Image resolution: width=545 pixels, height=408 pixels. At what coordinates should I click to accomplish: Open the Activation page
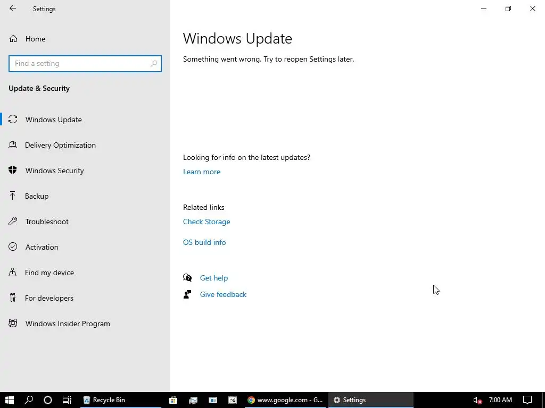(85, 247)
